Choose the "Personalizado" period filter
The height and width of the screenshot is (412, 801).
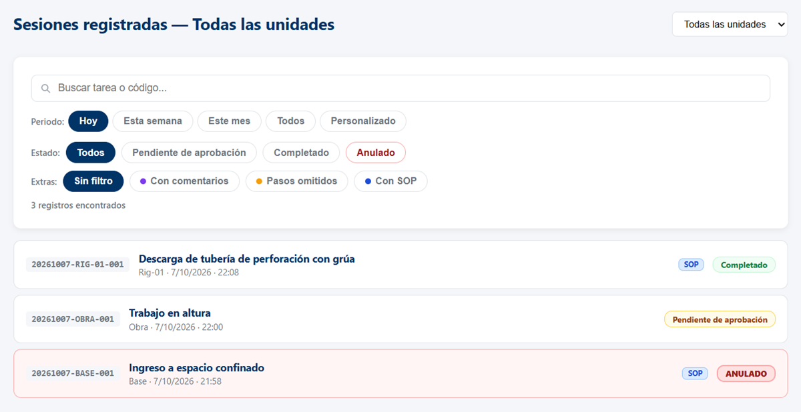pos(363,121)
